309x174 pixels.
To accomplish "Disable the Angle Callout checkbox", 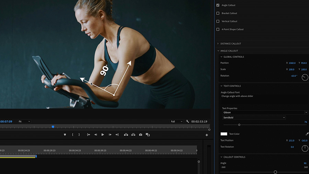I will [x=218, y=5].
